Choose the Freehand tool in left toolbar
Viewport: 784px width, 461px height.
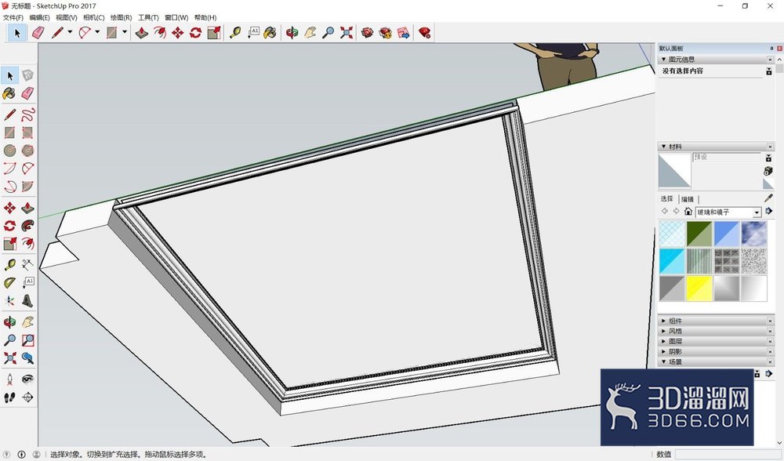(x=27, y=114)
